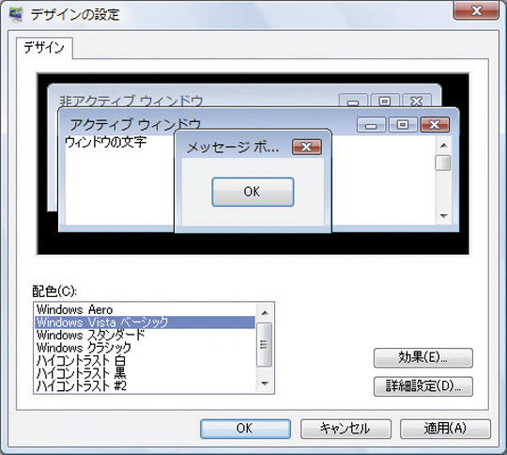Choose ハイコントラスト 黒 scheme
This screenshot has height=455, width=507.
click(x=145, y=373)
